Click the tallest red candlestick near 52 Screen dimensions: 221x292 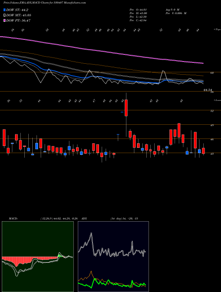click(x=126, y=108)
